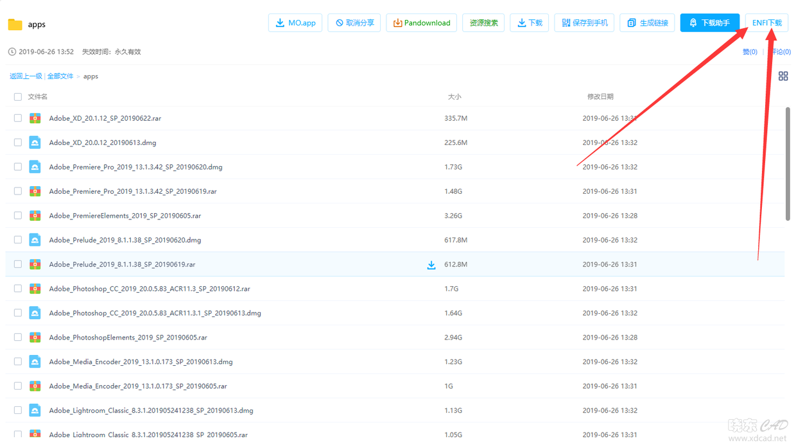Open Adobe_Media_Encoder_2019_13.1.0.173_SP_20190613.dmg name
The height and width of the screenshot is (448, 796).
coord(141,363)
